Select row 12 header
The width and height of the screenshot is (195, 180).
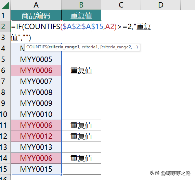[x=5, y=136]
